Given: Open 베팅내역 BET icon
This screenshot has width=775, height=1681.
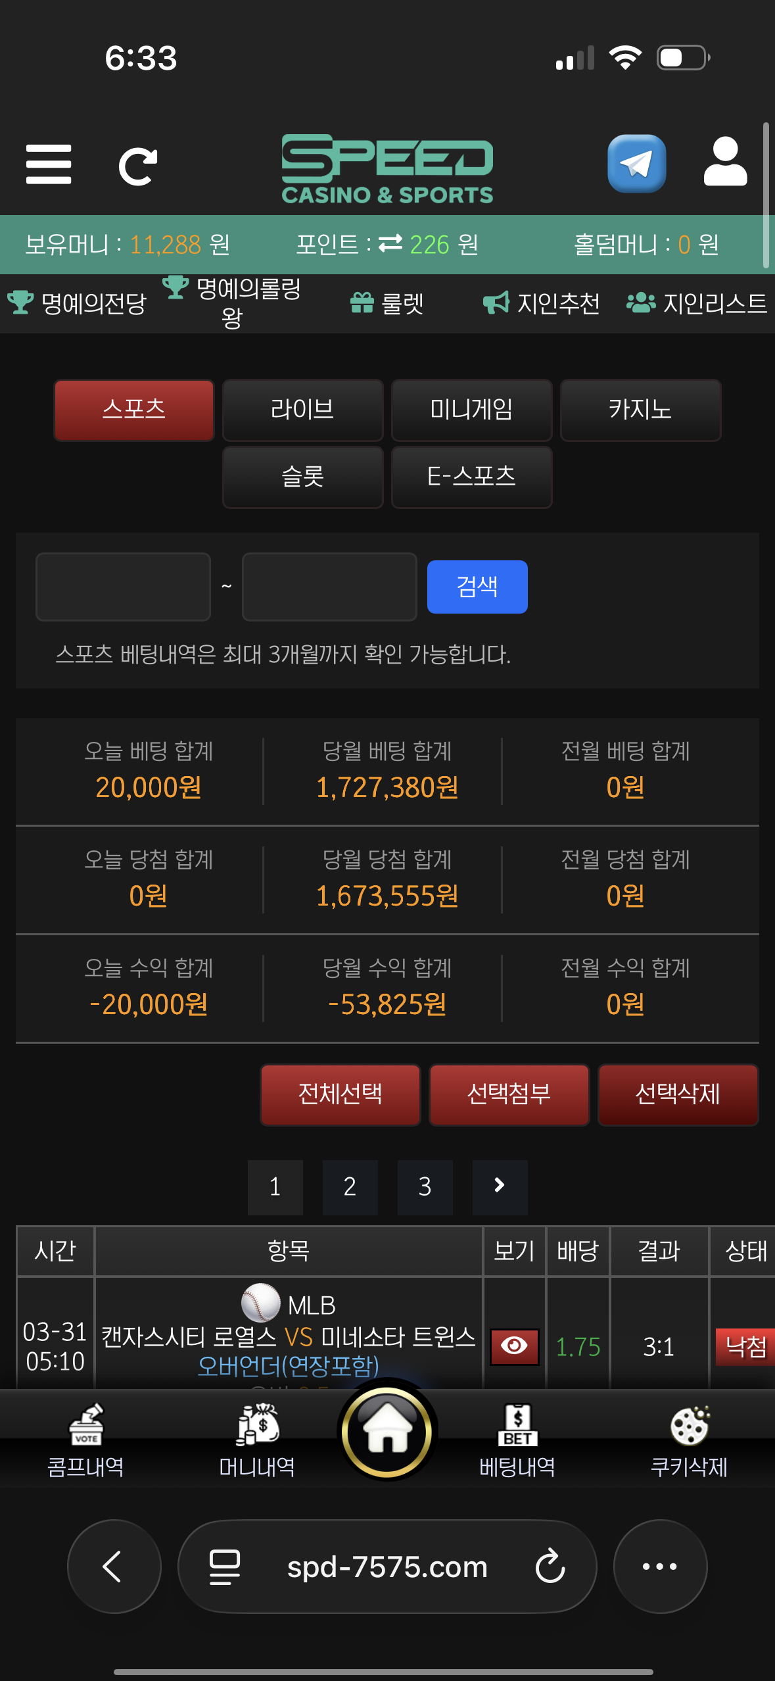Looking at the screenshot, I should (518, 1425).
